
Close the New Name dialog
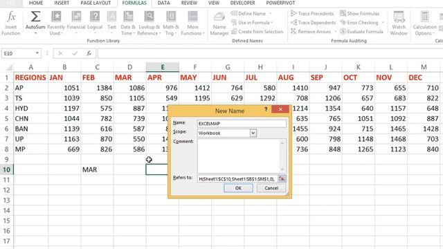click(x=280, y=109)
